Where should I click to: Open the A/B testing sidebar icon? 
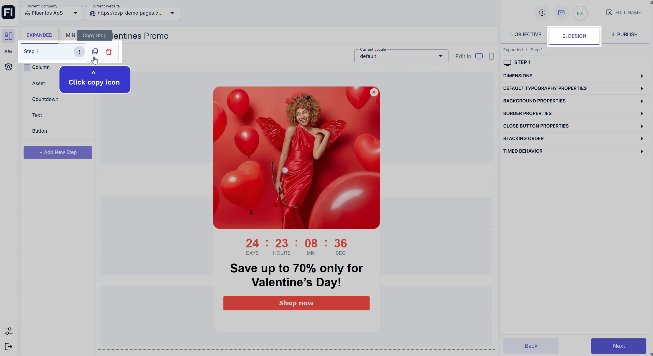8,51
